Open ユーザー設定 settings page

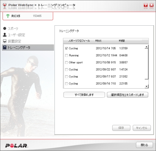tap(16, 35)
